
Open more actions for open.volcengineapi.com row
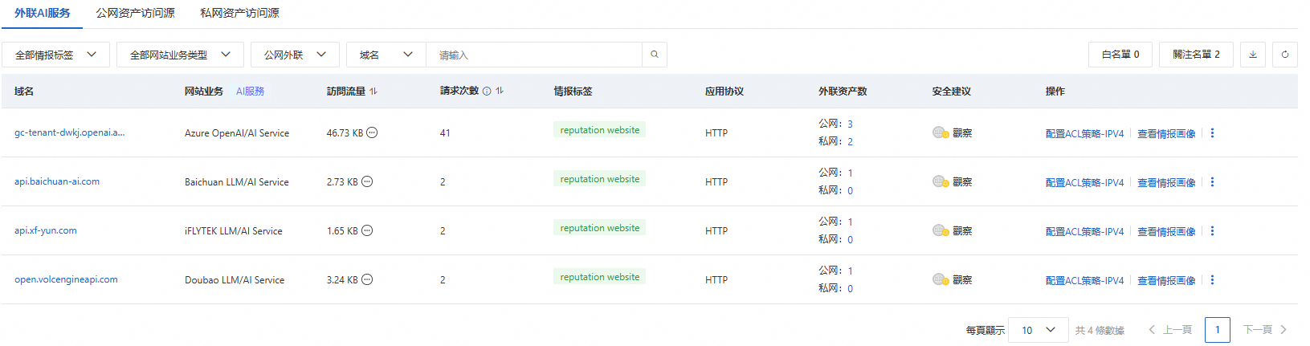click(1212, 280)
